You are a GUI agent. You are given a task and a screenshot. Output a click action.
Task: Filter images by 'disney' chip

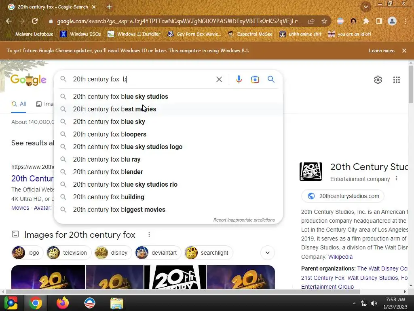113,253
